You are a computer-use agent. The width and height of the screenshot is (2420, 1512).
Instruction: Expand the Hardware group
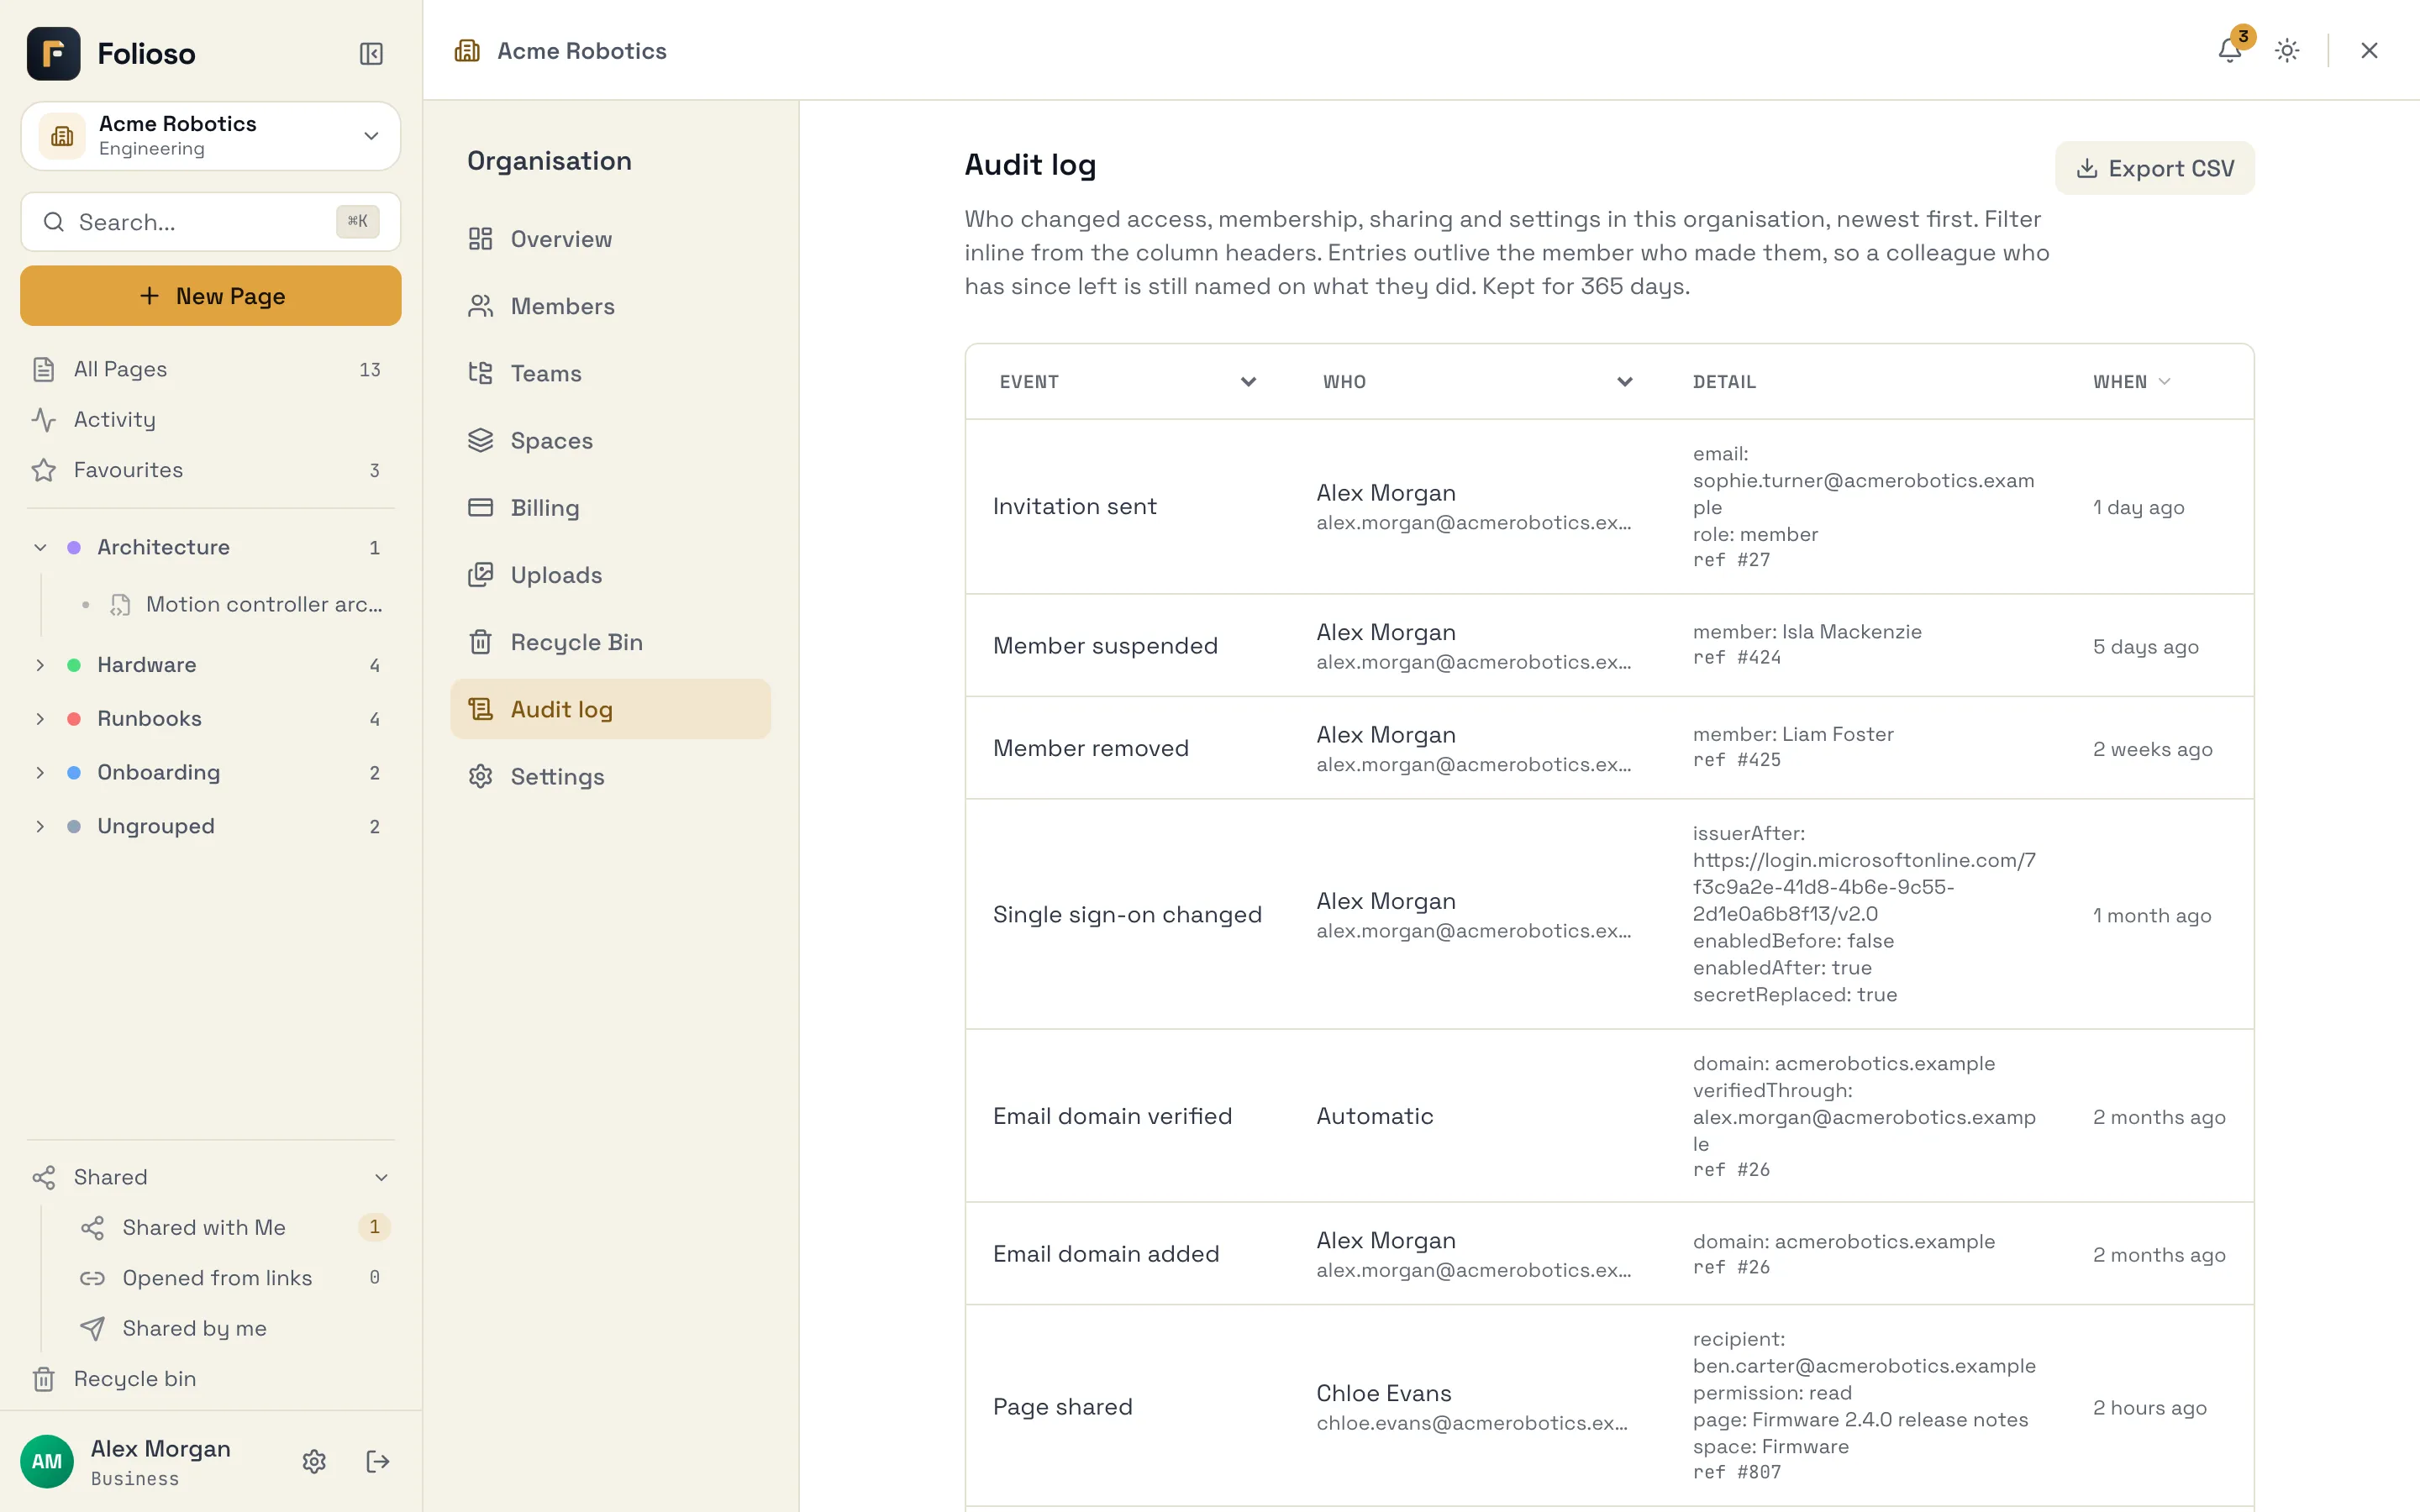40,665
